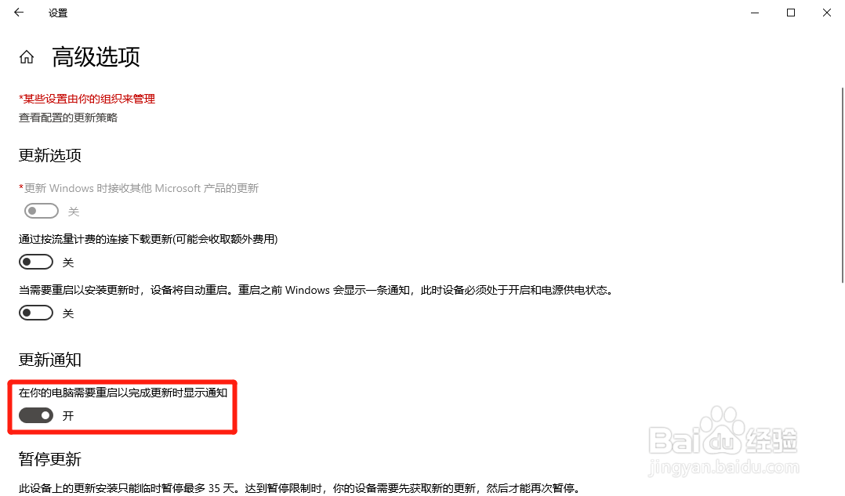Click the 暂停更新 section heading

click(x=49, y=459)
